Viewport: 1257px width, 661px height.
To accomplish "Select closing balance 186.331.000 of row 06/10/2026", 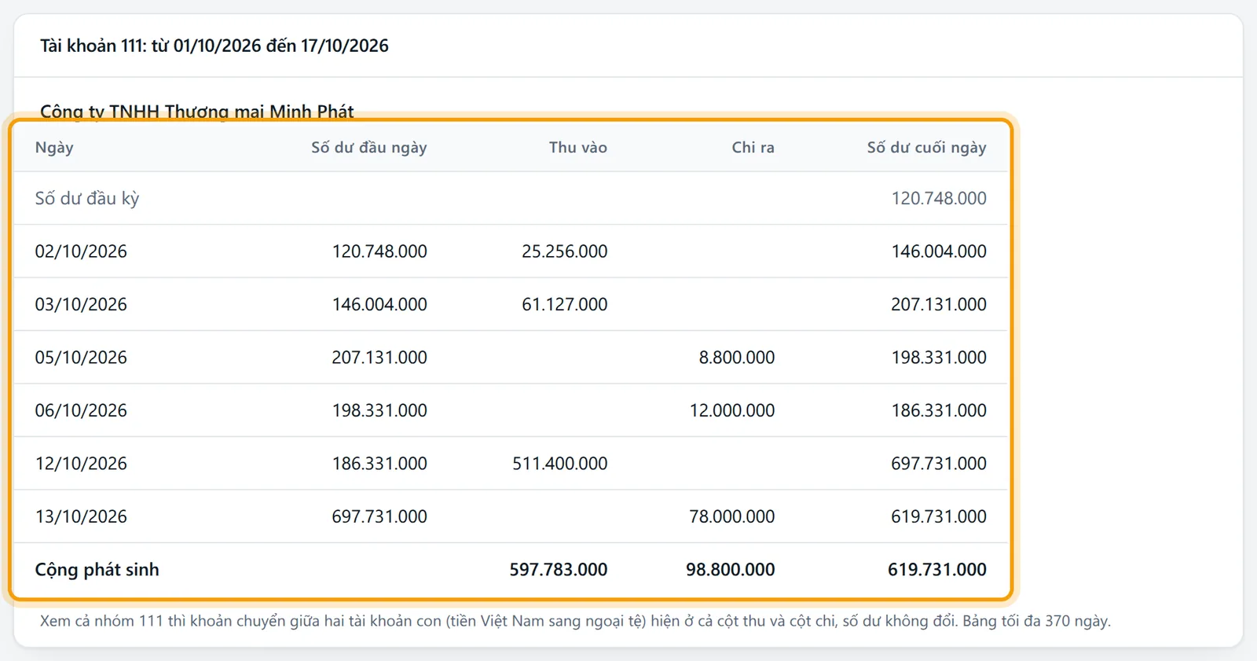I will (x=939, y=410).
